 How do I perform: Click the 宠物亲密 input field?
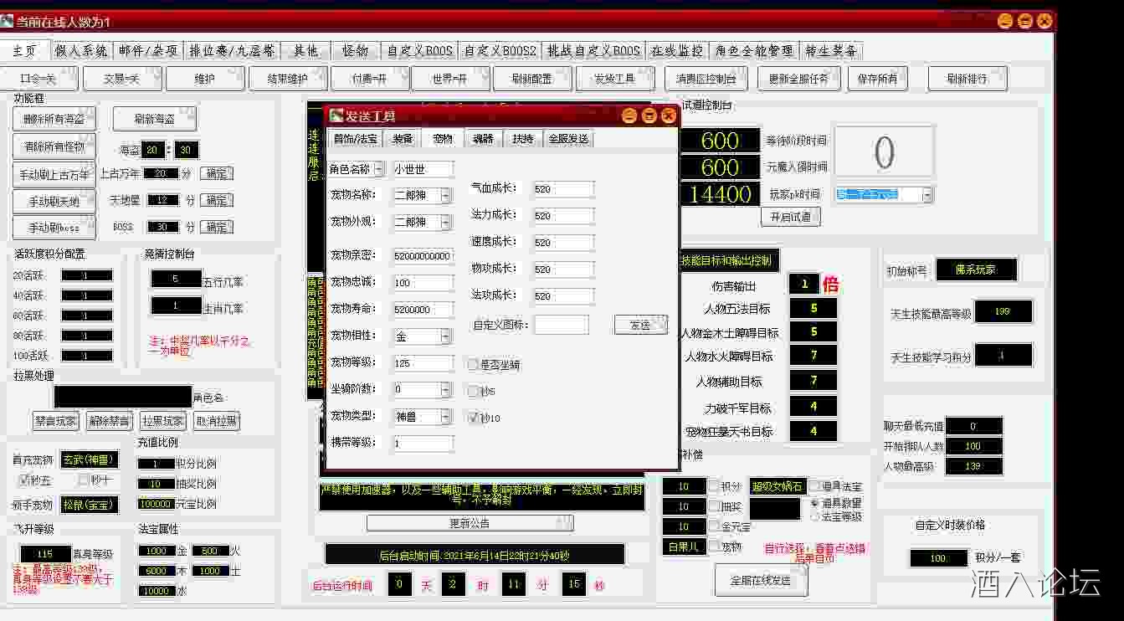(x=423, y=256)
